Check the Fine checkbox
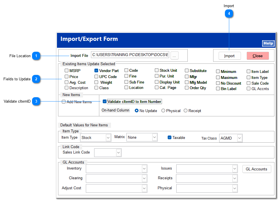 coord(126,76)
